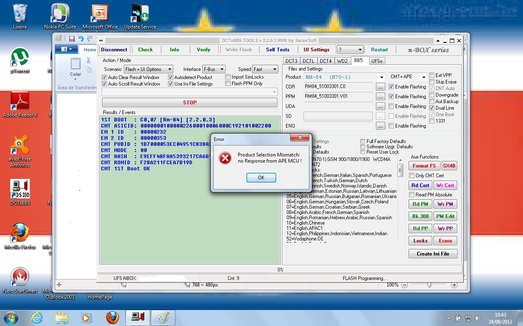Click Create Ini File button
The image size is (523, 326).
[433, 254]
